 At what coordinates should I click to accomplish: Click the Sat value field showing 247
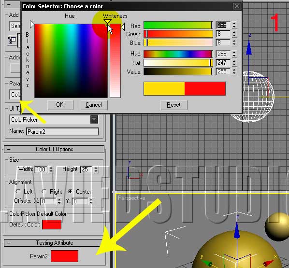tap(223, 63)
